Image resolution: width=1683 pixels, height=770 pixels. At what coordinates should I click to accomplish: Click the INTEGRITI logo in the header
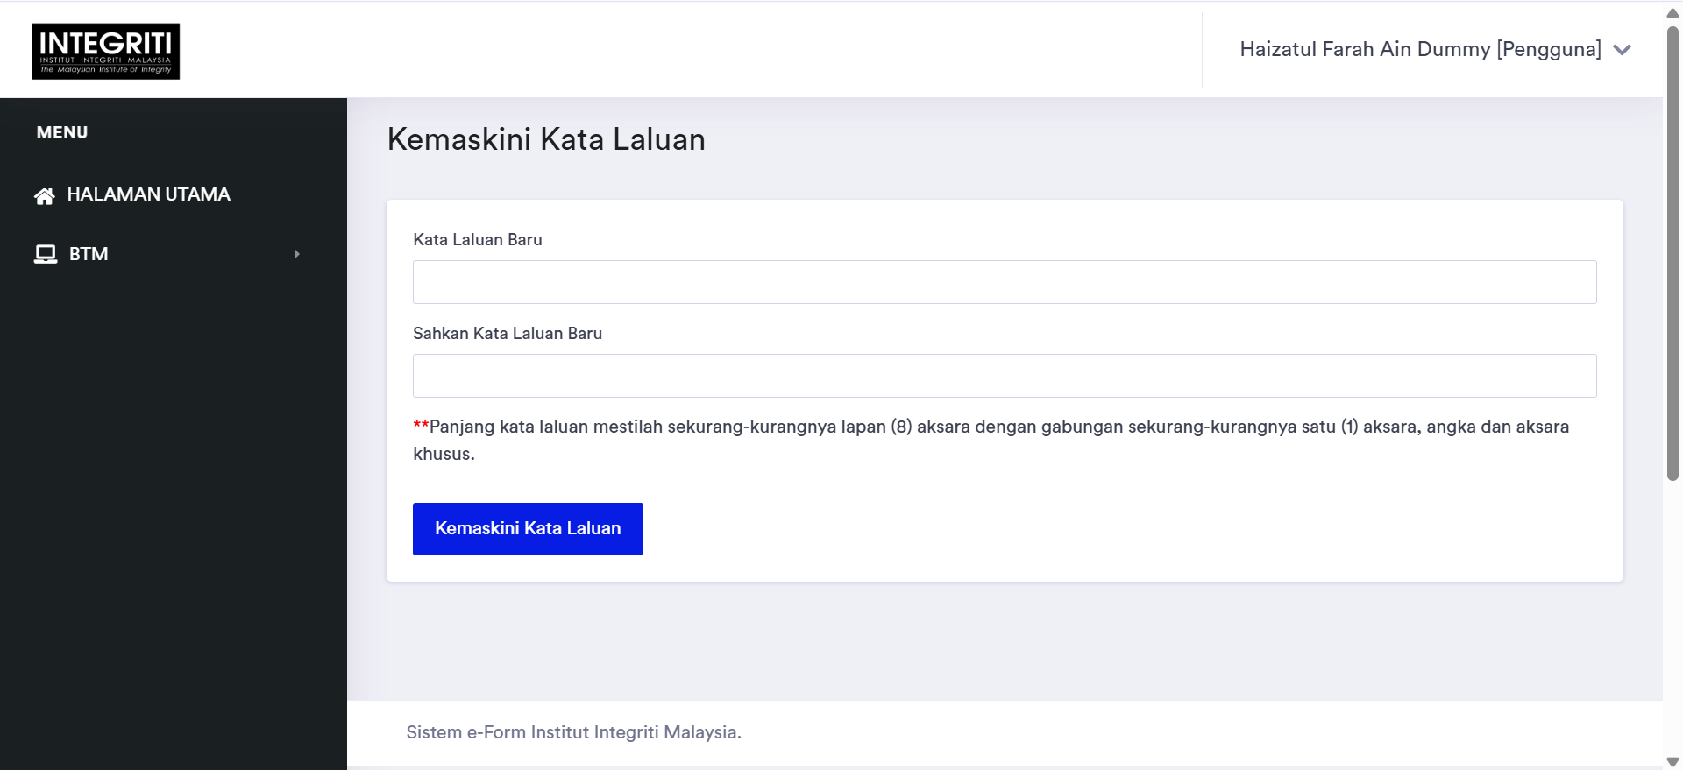coord(105,51)
